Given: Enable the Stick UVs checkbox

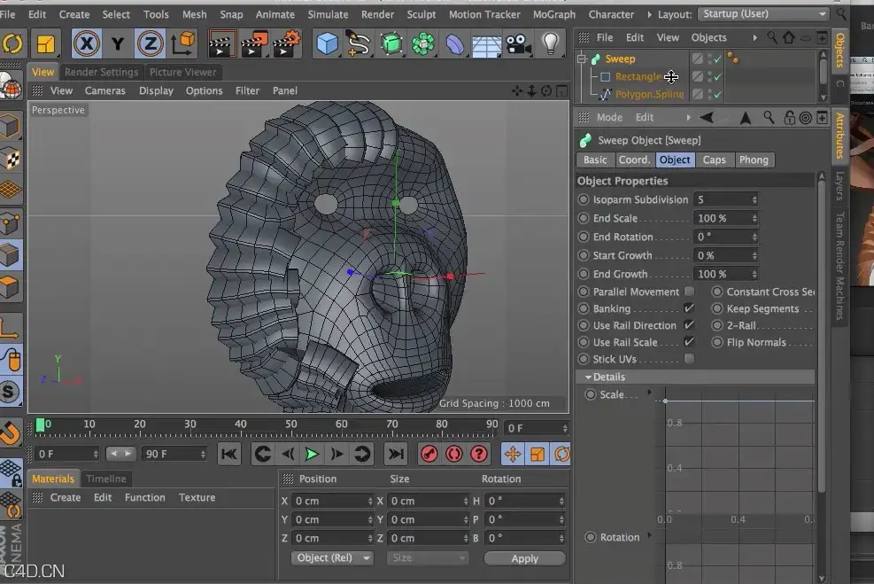Looking at the screenshot, I should 690,358.
